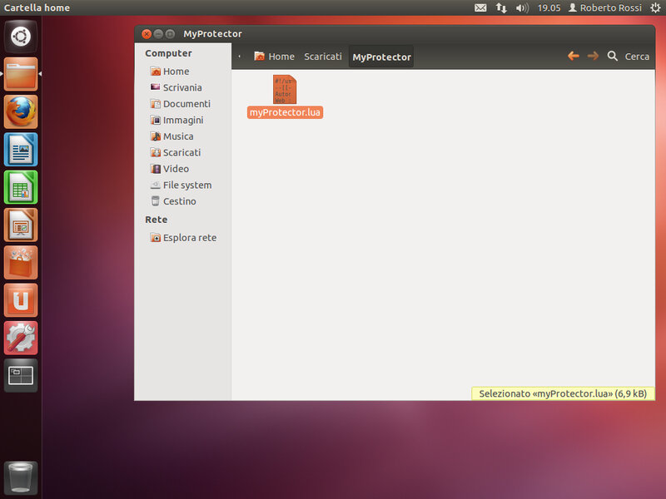Screen dimensions: 666x499
Task: Open the Trash in the launcher
Action: [21, 478]
